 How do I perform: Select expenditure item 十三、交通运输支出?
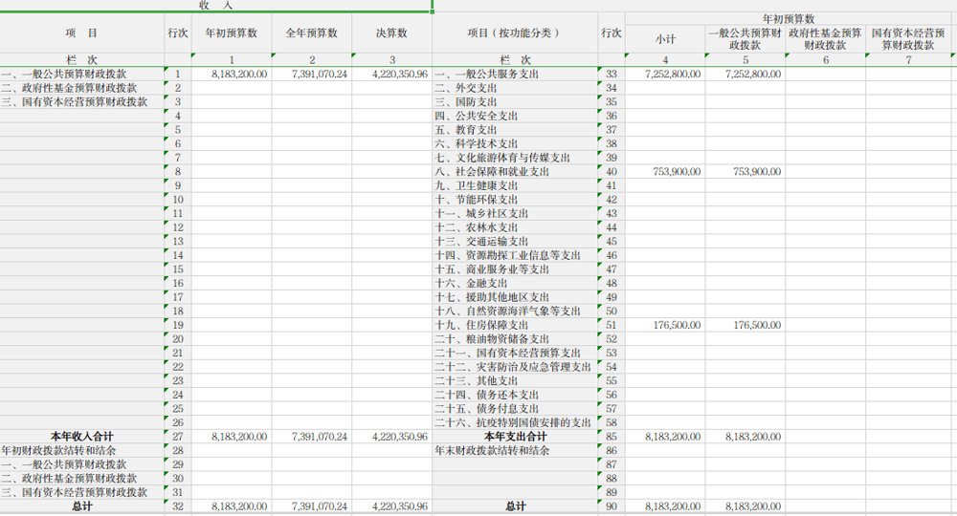click(x=515, y=242)
